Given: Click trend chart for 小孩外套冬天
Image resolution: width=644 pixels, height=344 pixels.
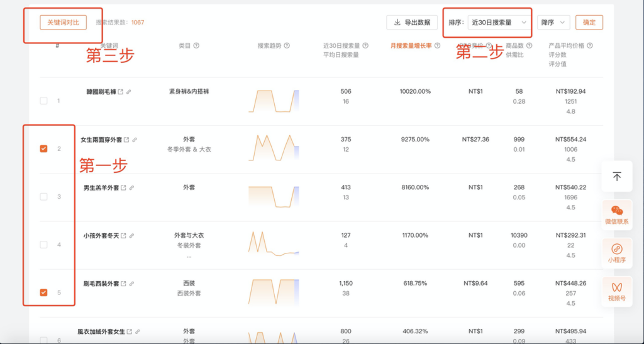Looking at the screenshot, I should click(x=274, y=243).
